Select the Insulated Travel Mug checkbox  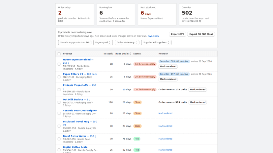[59, 126]
